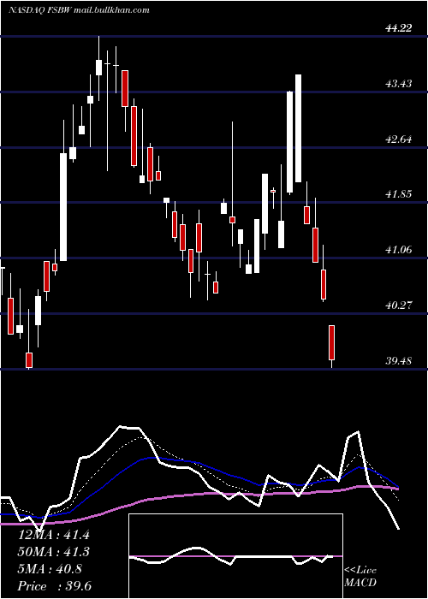
Task: Click the 41.85 price axis label
Action: (x=399, y=194)
